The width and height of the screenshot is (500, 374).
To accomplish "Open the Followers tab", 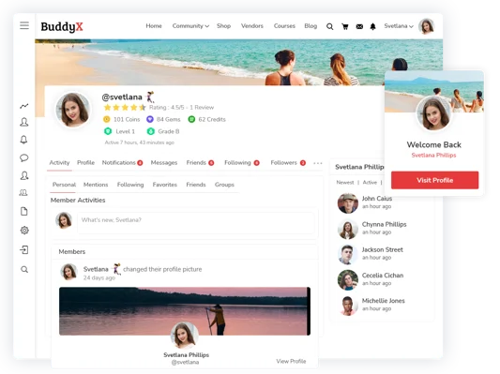I will [x=288, y=163].
